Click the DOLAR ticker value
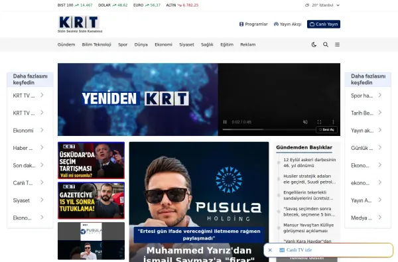This screenshot has width=398, height=262. click(x=122, y=5)
